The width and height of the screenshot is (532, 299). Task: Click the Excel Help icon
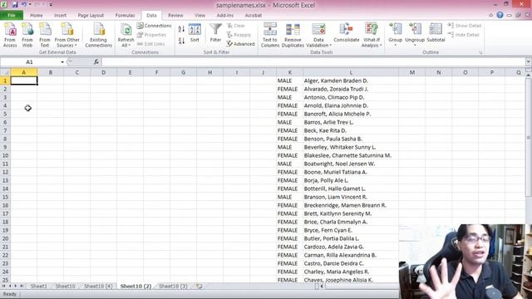(x=500, y=15)
